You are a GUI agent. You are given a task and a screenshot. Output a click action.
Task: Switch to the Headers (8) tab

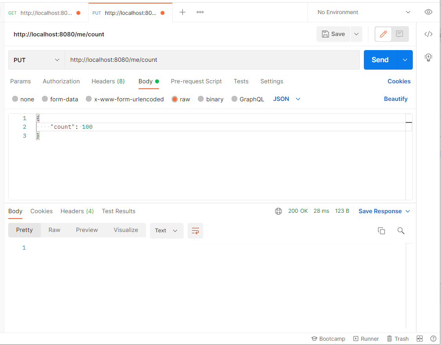coord(108,81)
